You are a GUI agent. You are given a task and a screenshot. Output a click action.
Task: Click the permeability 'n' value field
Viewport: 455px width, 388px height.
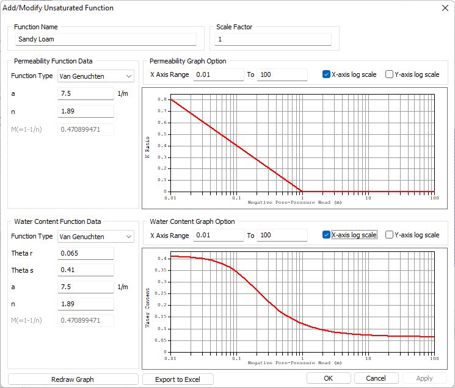86,112
